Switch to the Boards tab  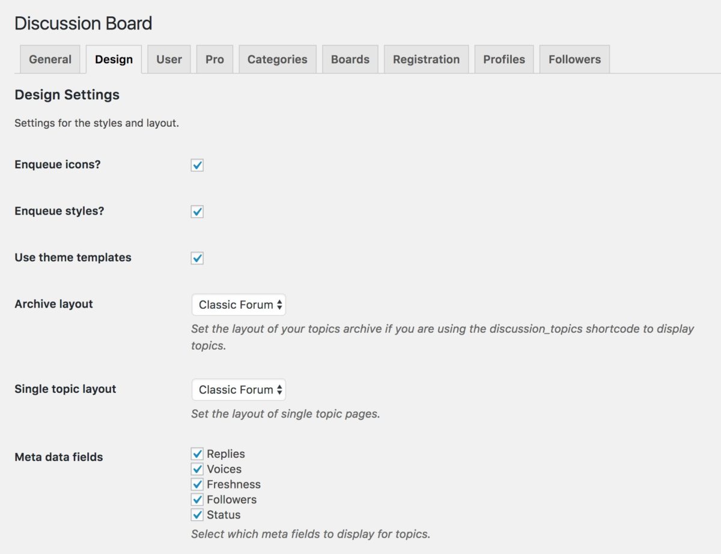(350, 59)
